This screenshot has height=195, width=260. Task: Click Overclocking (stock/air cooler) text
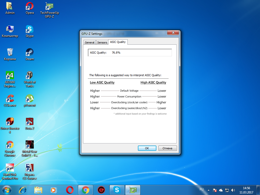[x=129, y=102]
